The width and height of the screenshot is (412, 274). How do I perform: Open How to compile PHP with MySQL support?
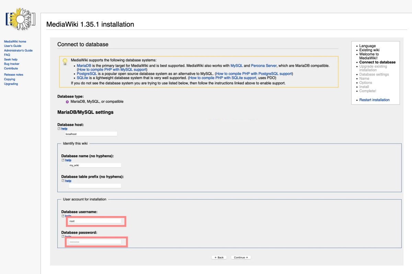coord(112,70)
